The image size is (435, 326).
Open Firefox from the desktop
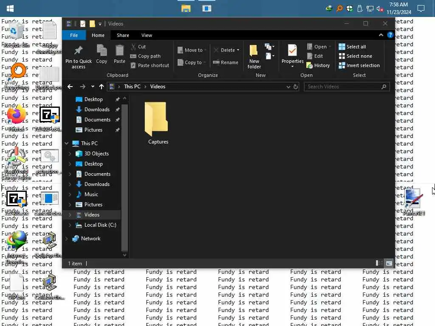[x=16, y=118]
